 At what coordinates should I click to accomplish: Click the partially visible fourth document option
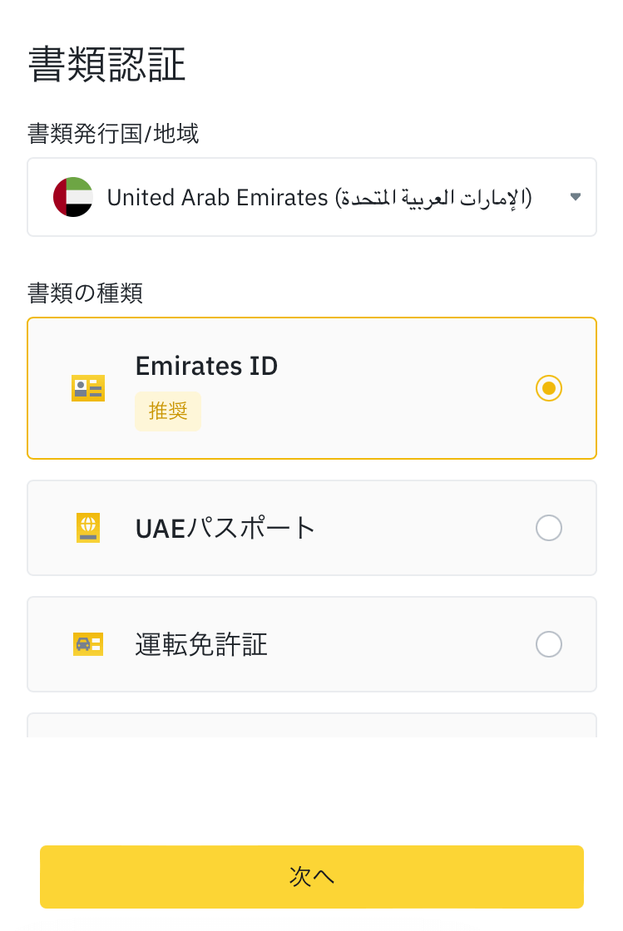pyautogui.click(x=311, y=725)
